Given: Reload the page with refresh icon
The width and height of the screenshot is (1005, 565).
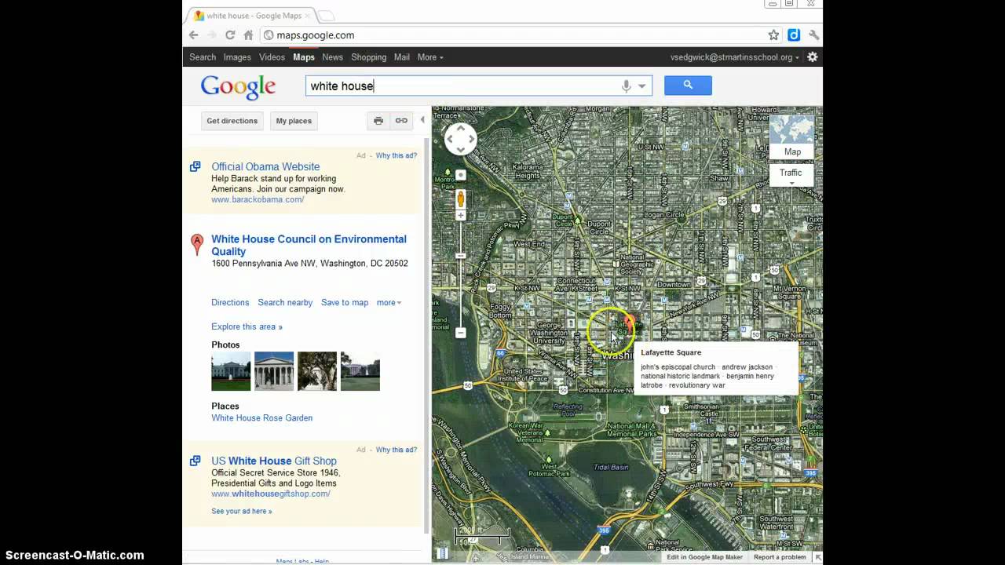Looking at the screenshot, I should click(230, 35).
